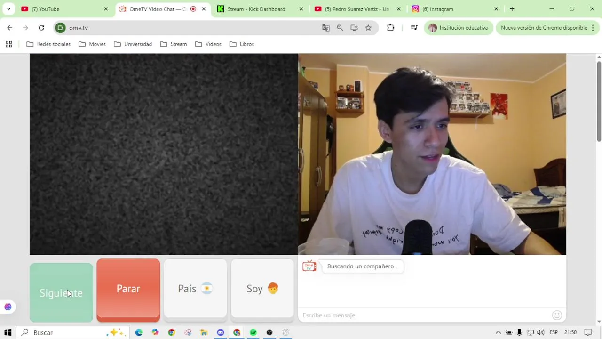The height and width of the screenshot is (339, 602).
Task: Open the apps grid in bookmarks bar
Action: click(x=8, y=44)
